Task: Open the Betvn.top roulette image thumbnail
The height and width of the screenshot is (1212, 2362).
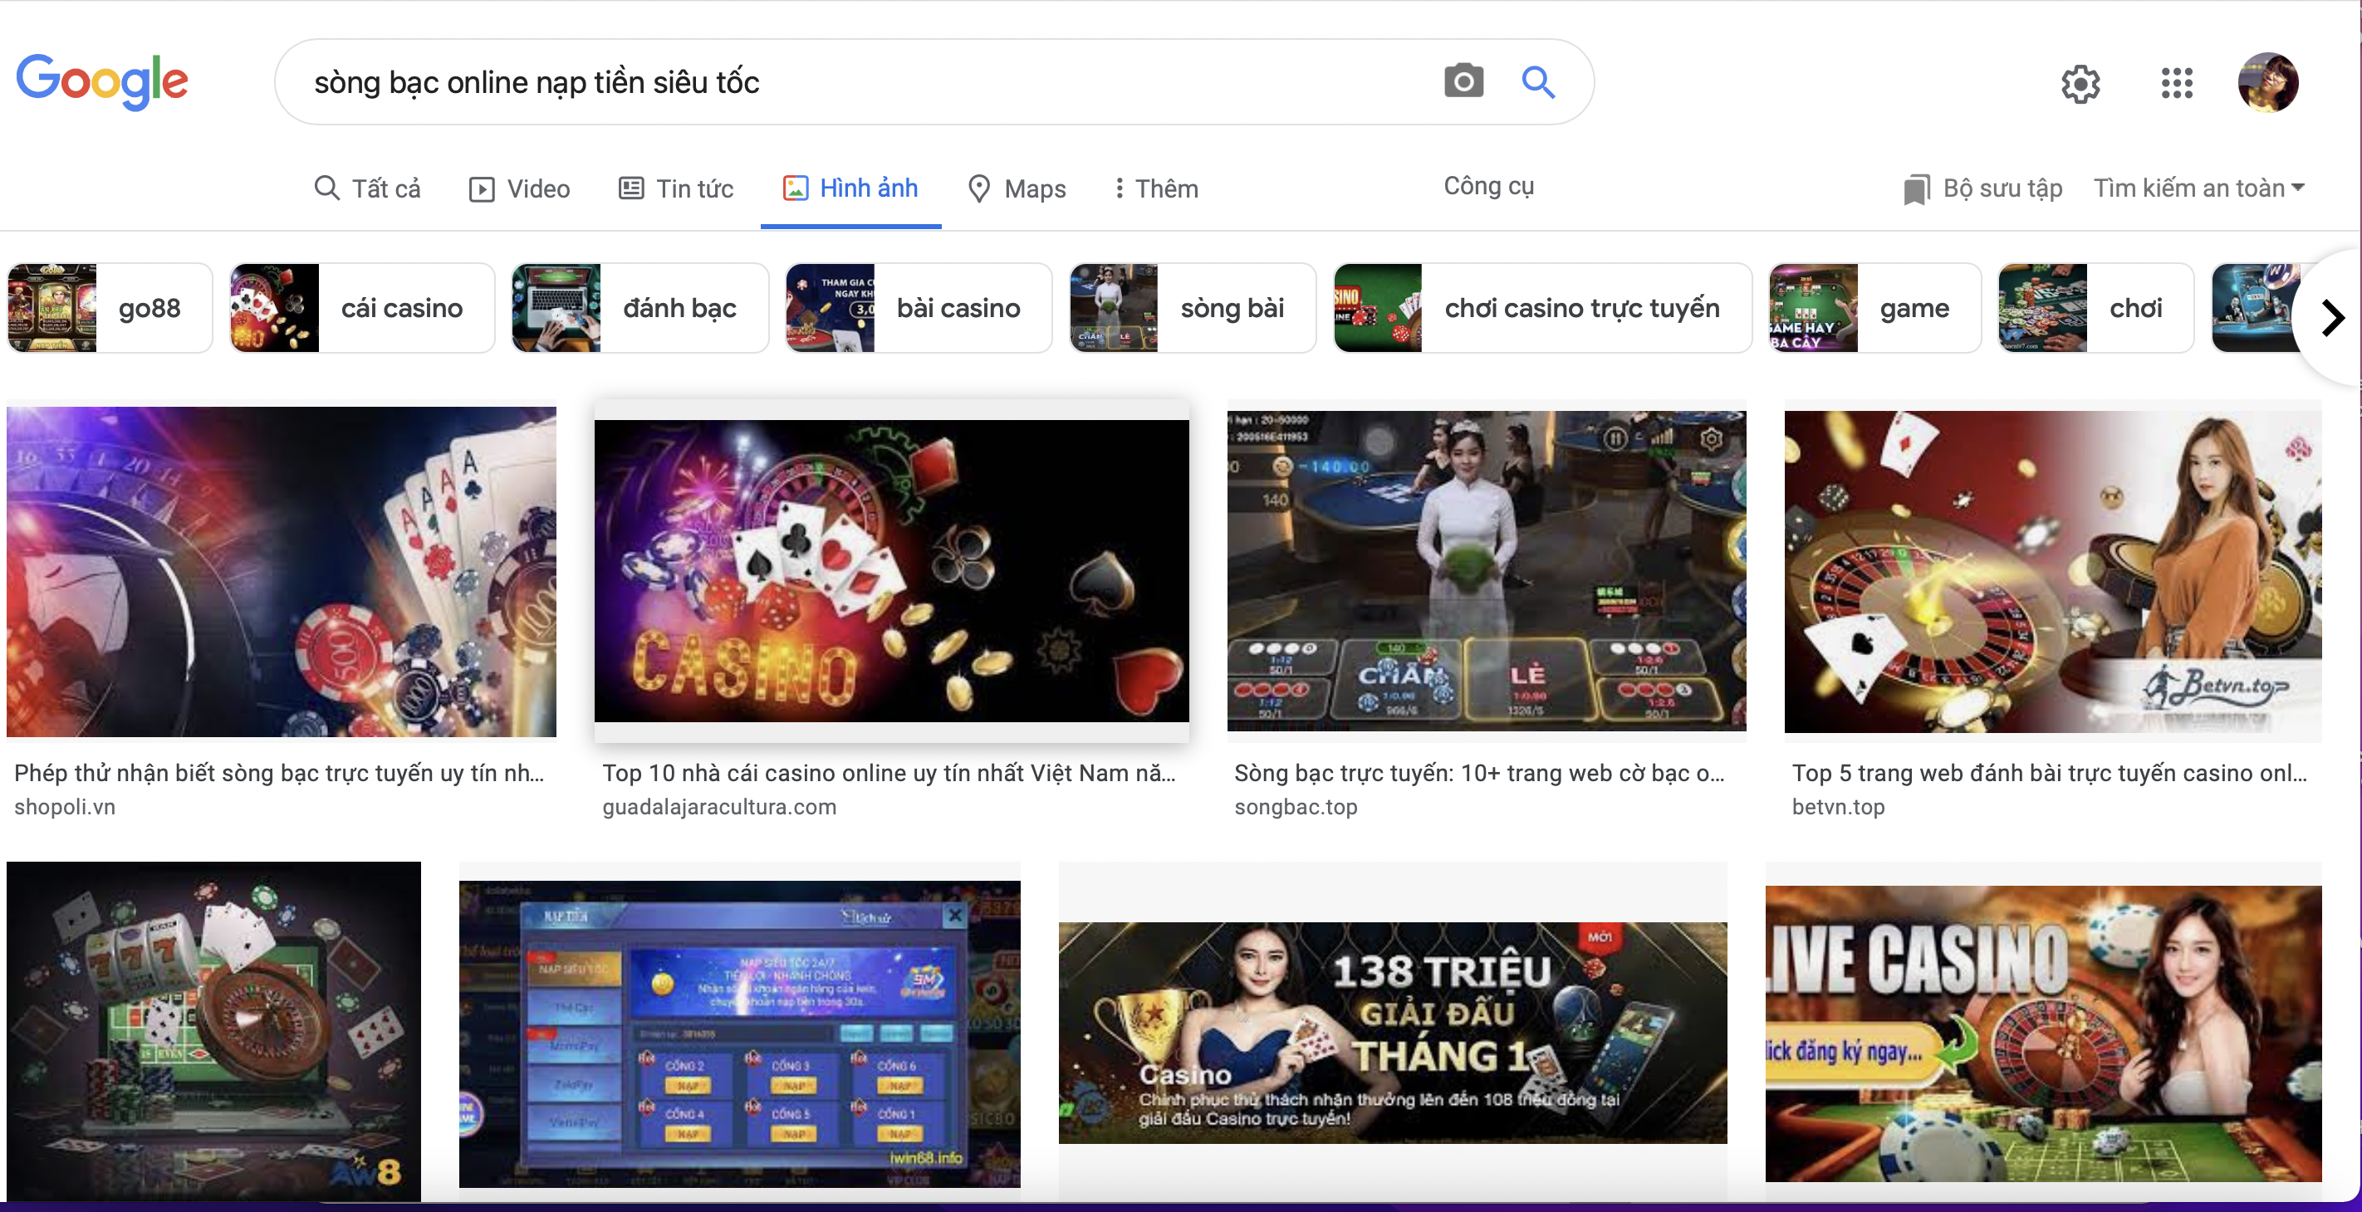Action: coord(2052,571)
